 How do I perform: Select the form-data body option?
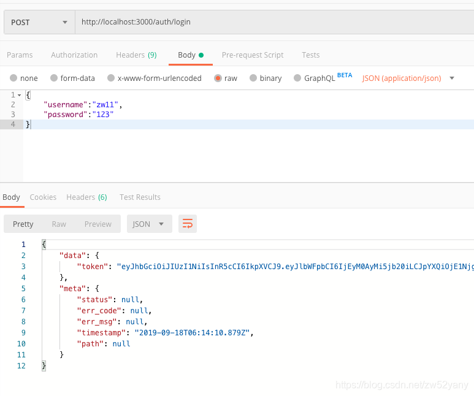coord(72,78)
